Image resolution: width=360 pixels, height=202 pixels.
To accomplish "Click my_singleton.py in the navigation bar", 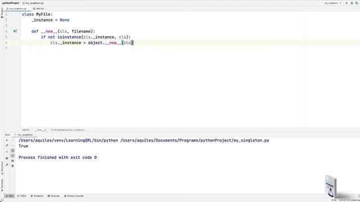I will 33,3.
